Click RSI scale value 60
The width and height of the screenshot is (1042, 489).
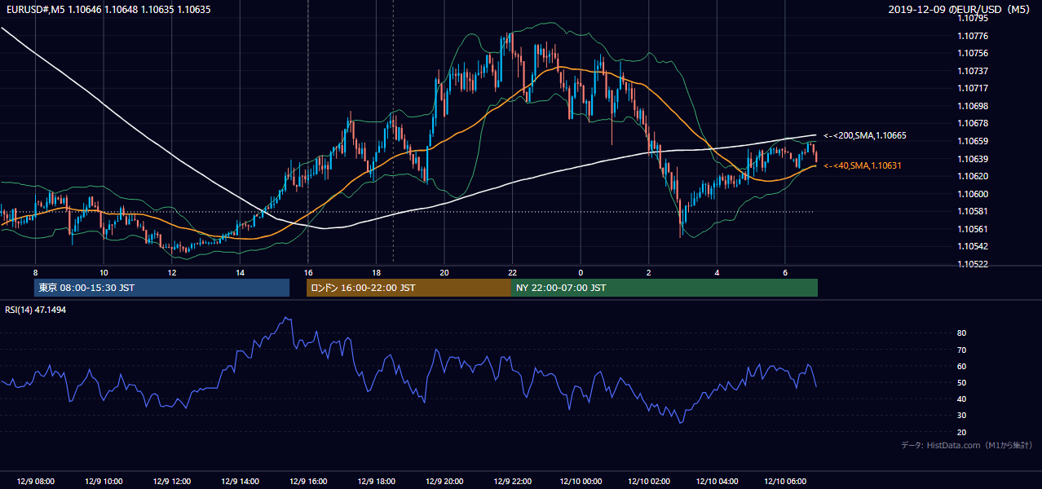click(961, 366)
